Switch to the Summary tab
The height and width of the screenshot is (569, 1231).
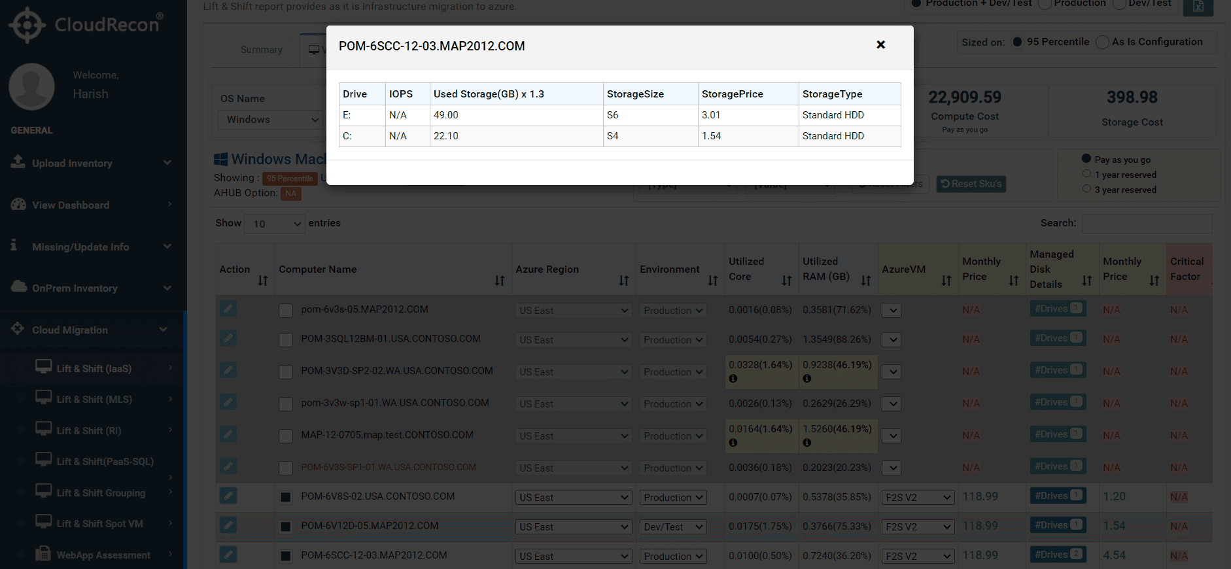pos(262,50)
